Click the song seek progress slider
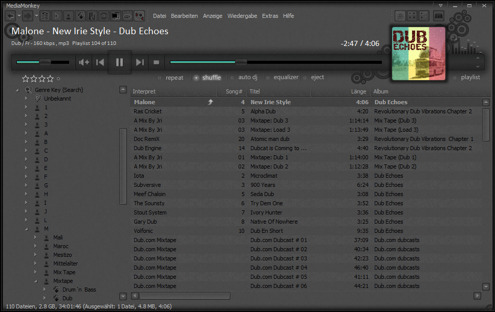 pyautogui.click(x=275, y=62)
